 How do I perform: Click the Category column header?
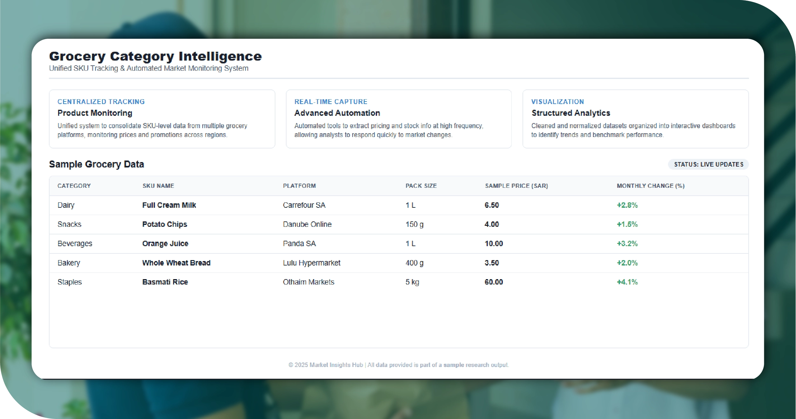click(74, 186)
